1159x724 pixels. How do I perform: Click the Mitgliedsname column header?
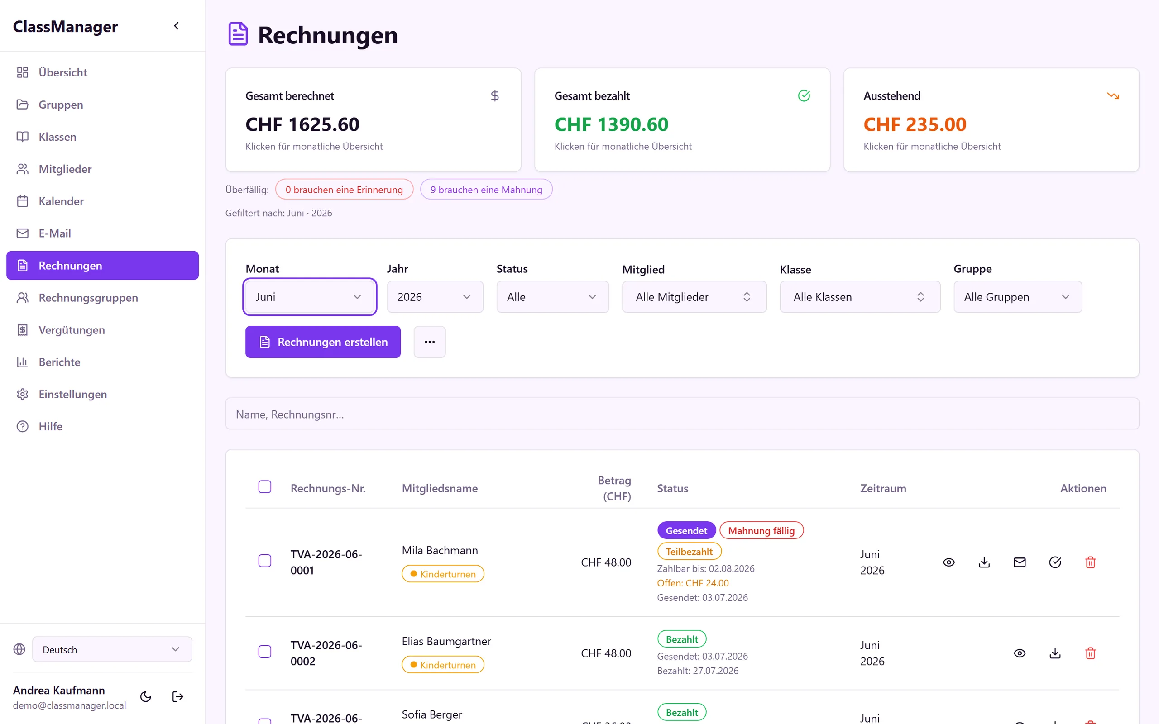coord(440,488)
